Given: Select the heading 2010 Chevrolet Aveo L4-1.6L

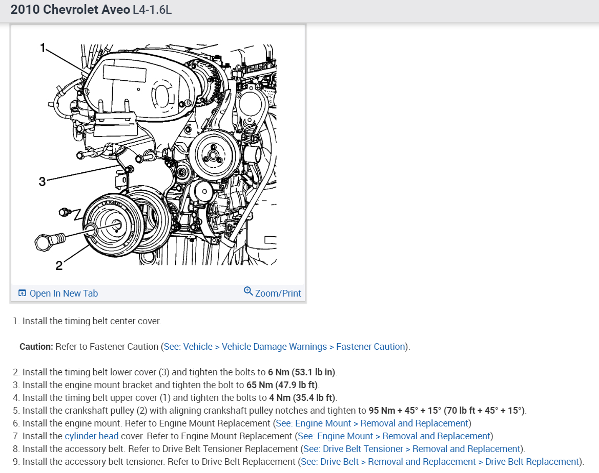Looking at the screenshot, I should [x=91, y=10].
